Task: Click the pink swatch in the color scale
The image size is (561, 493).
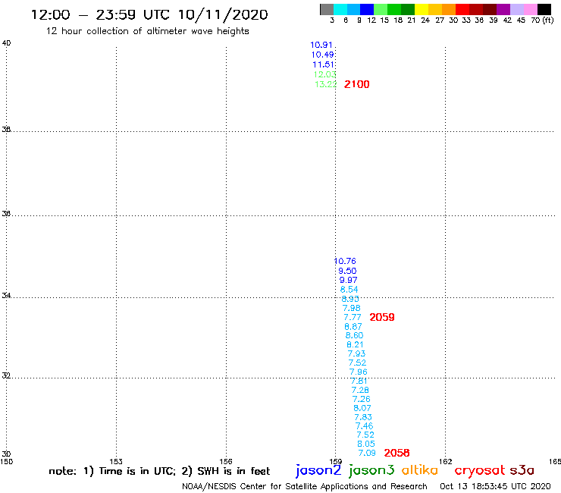Action: click(x=531, y=9)
